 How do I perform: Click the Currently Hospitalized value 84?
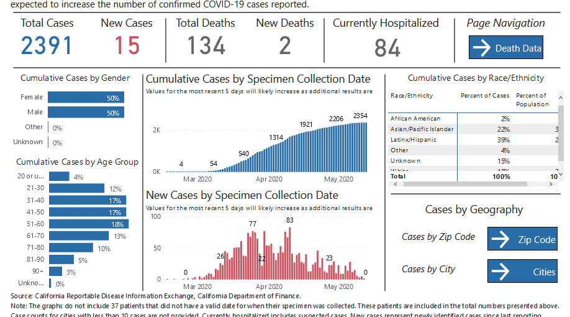tap(387, 48)
